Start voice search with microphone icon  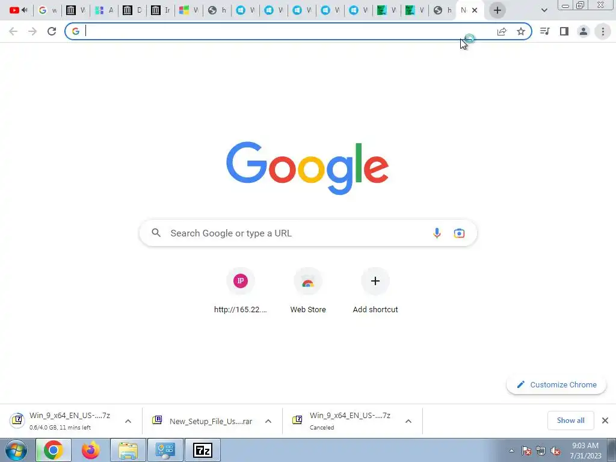(x=437, y=233)
